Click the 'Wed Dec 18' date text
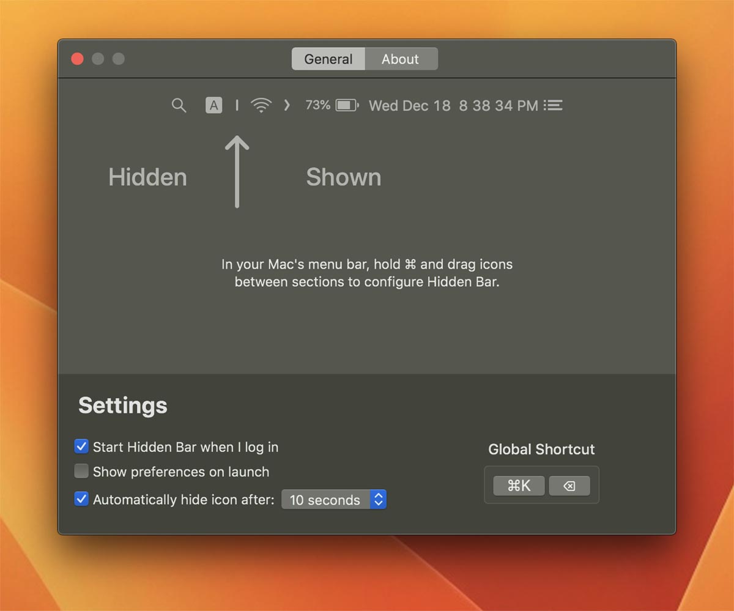The height and width of the screenshot is (611, 734). [x=409, y=106]
